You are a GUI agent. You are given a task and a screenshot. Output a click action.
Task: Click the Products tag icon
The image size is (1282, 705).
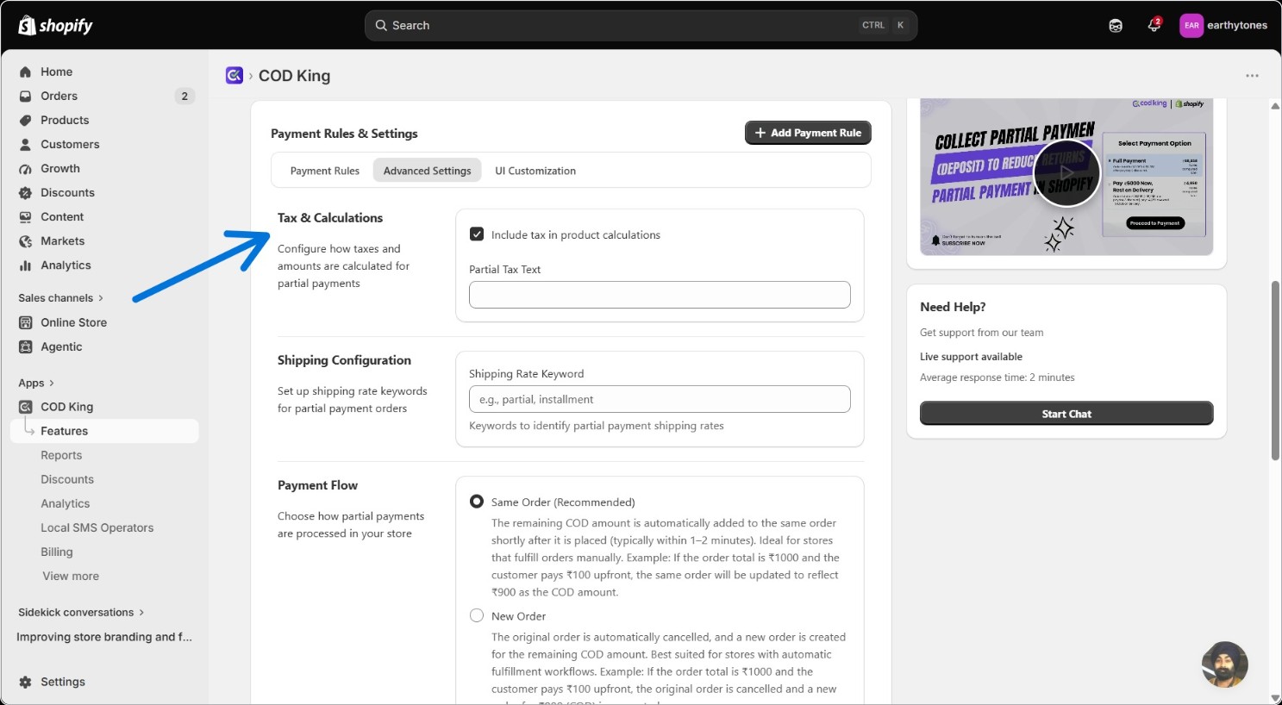tap(26, 120)
